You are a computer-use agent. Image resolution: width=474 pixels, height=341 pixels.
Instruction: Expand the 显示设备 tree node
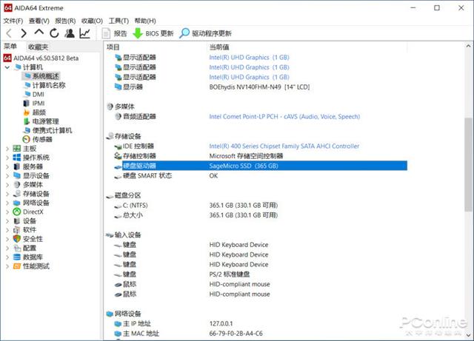click(x=7, y=176)
